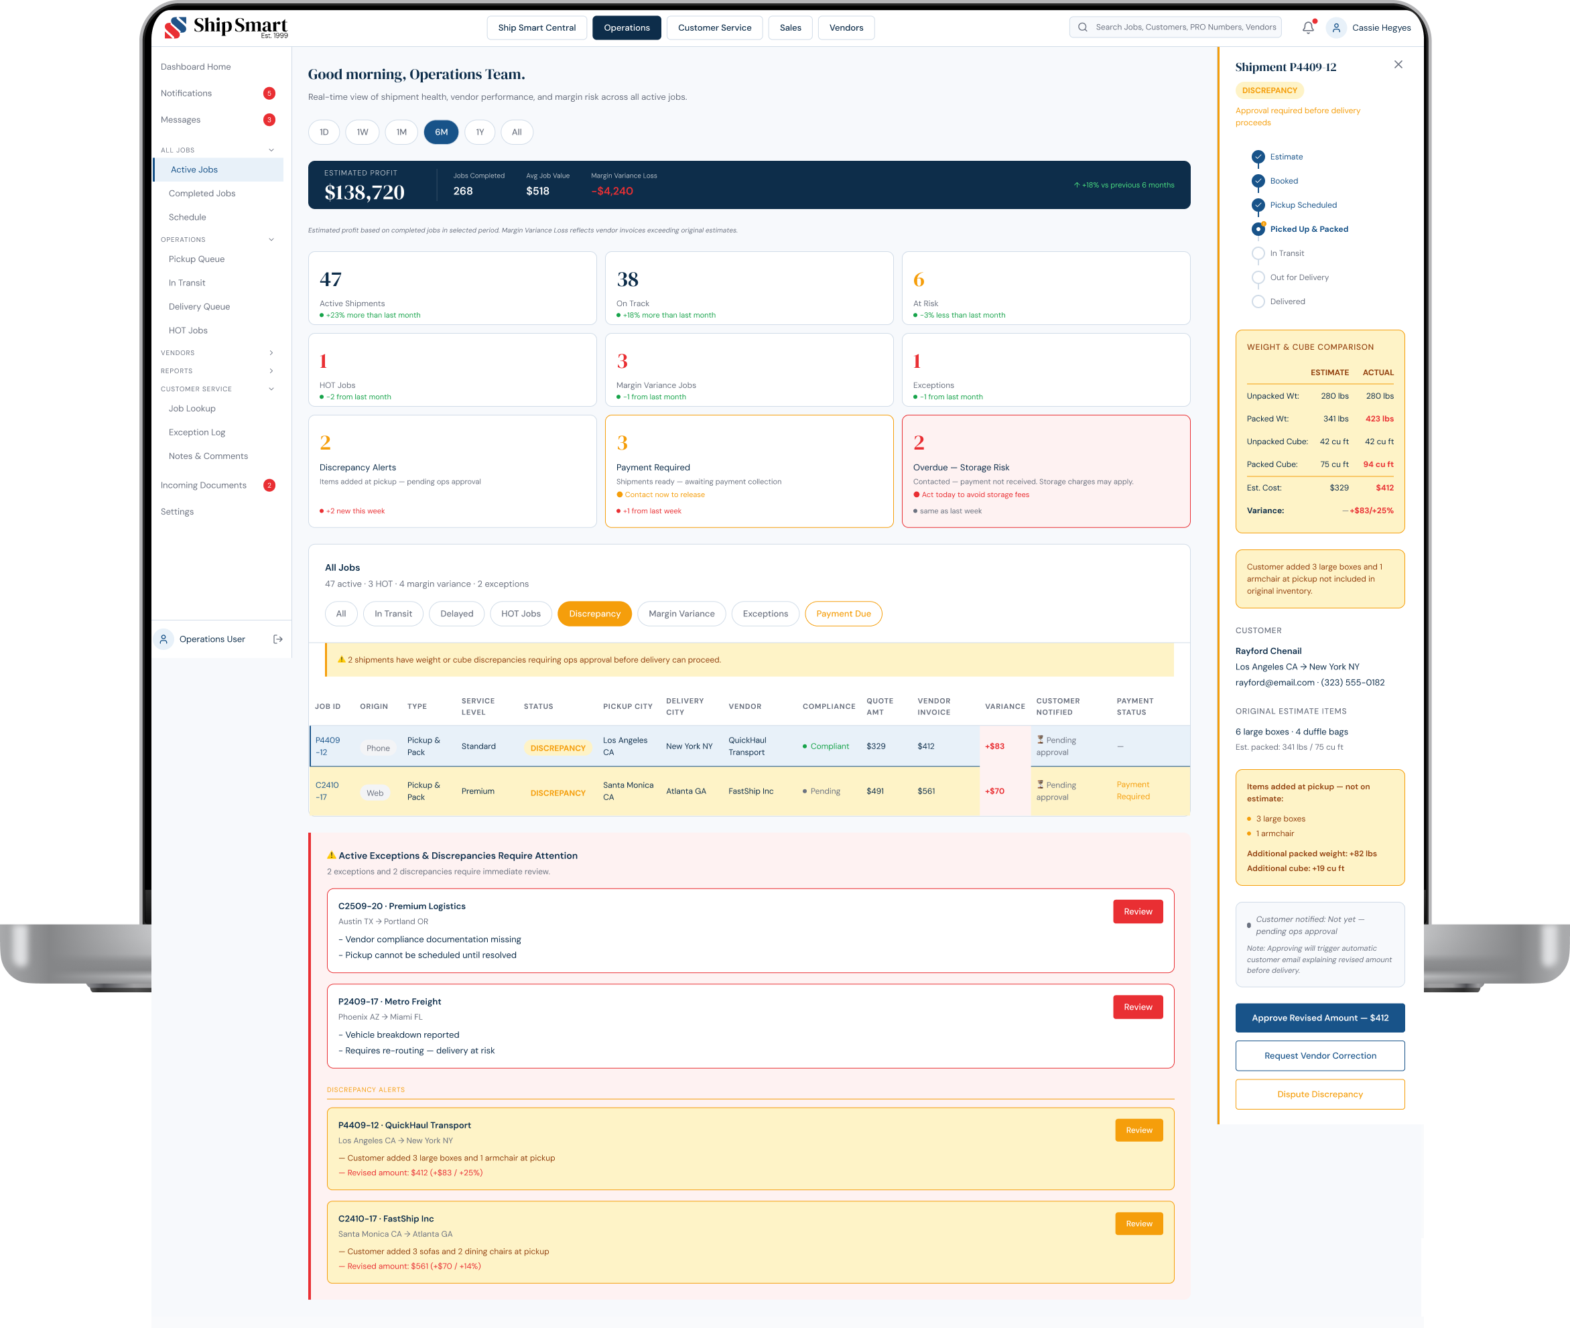Screen dimensions: 1570x1328
Task: Switch to the Customer Service tab
Action: pyautogui.click(x=714, y=28)
